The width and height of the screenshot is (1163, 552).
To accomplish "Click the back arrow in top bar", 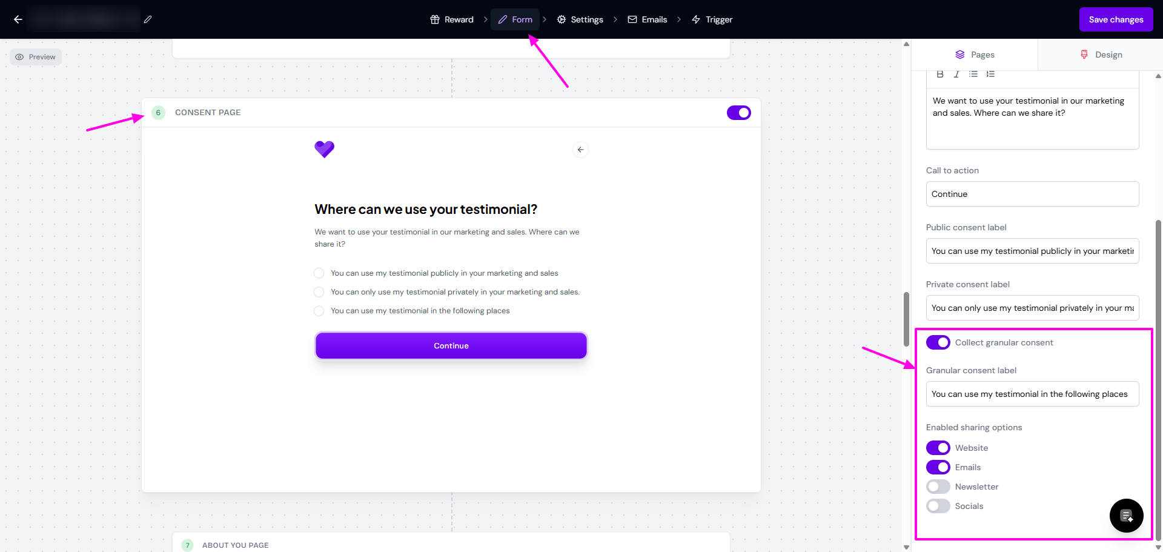I will [x=18, y=19].
